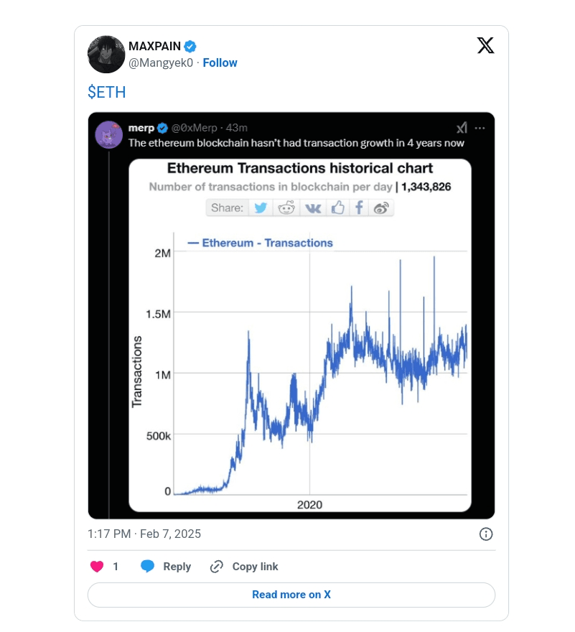Click the VK share icon
This screenshot has width=575, height=632.
[x=313, y=208]
